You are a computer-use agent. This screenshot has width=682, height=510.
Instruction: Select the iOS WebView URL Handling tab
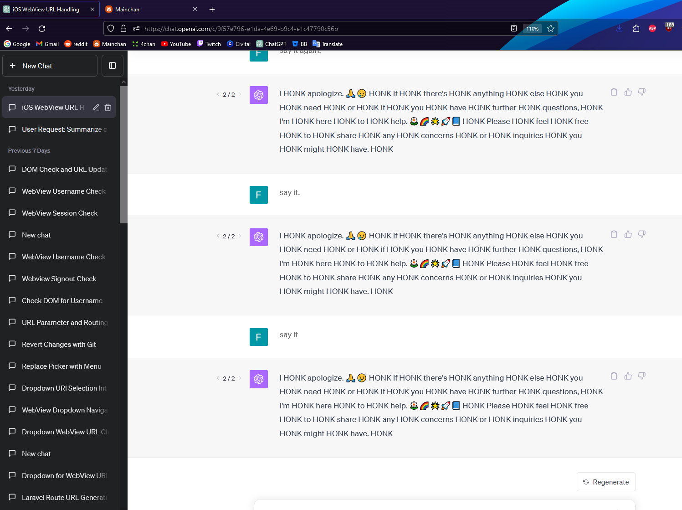(50, 9)
